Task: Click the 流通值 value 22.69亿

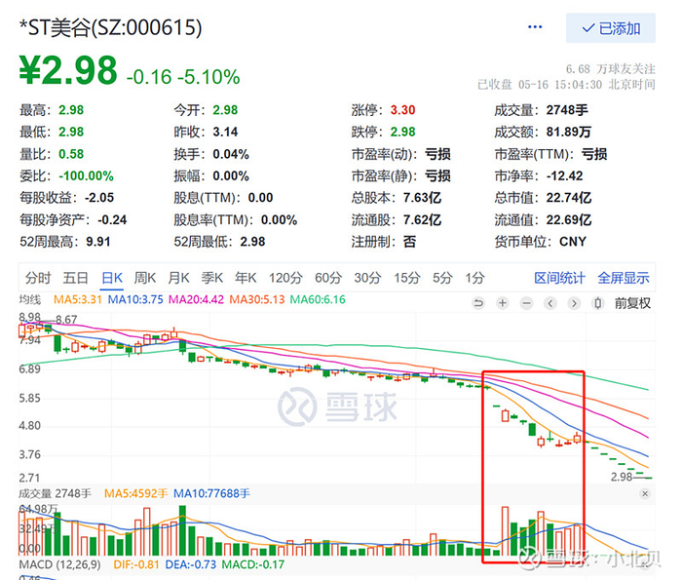Action: tap(569, 219)
